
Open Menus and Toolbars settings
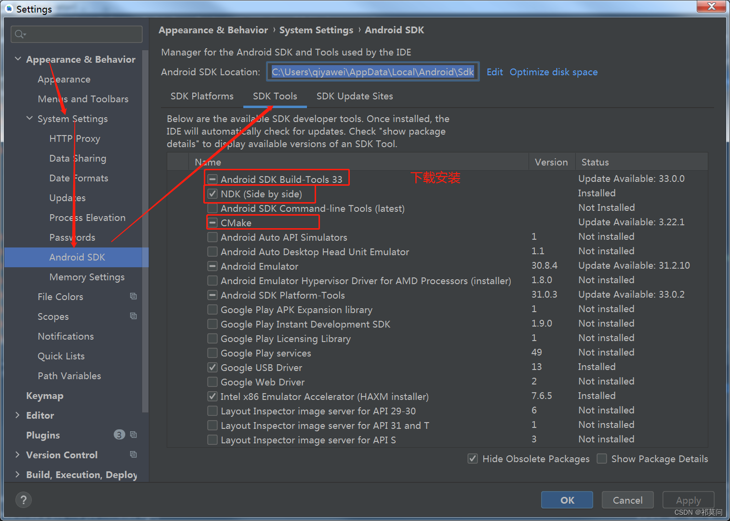click(83, 99)
